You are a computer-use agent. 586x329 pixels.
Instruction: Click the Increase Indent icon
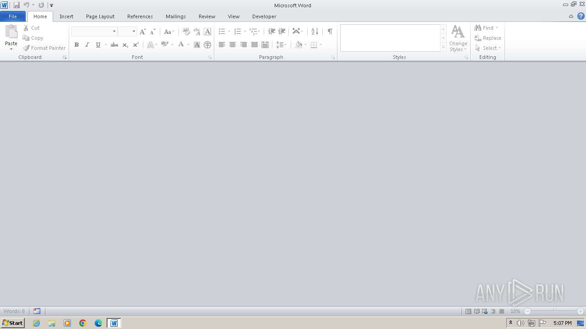coord(282,32)
